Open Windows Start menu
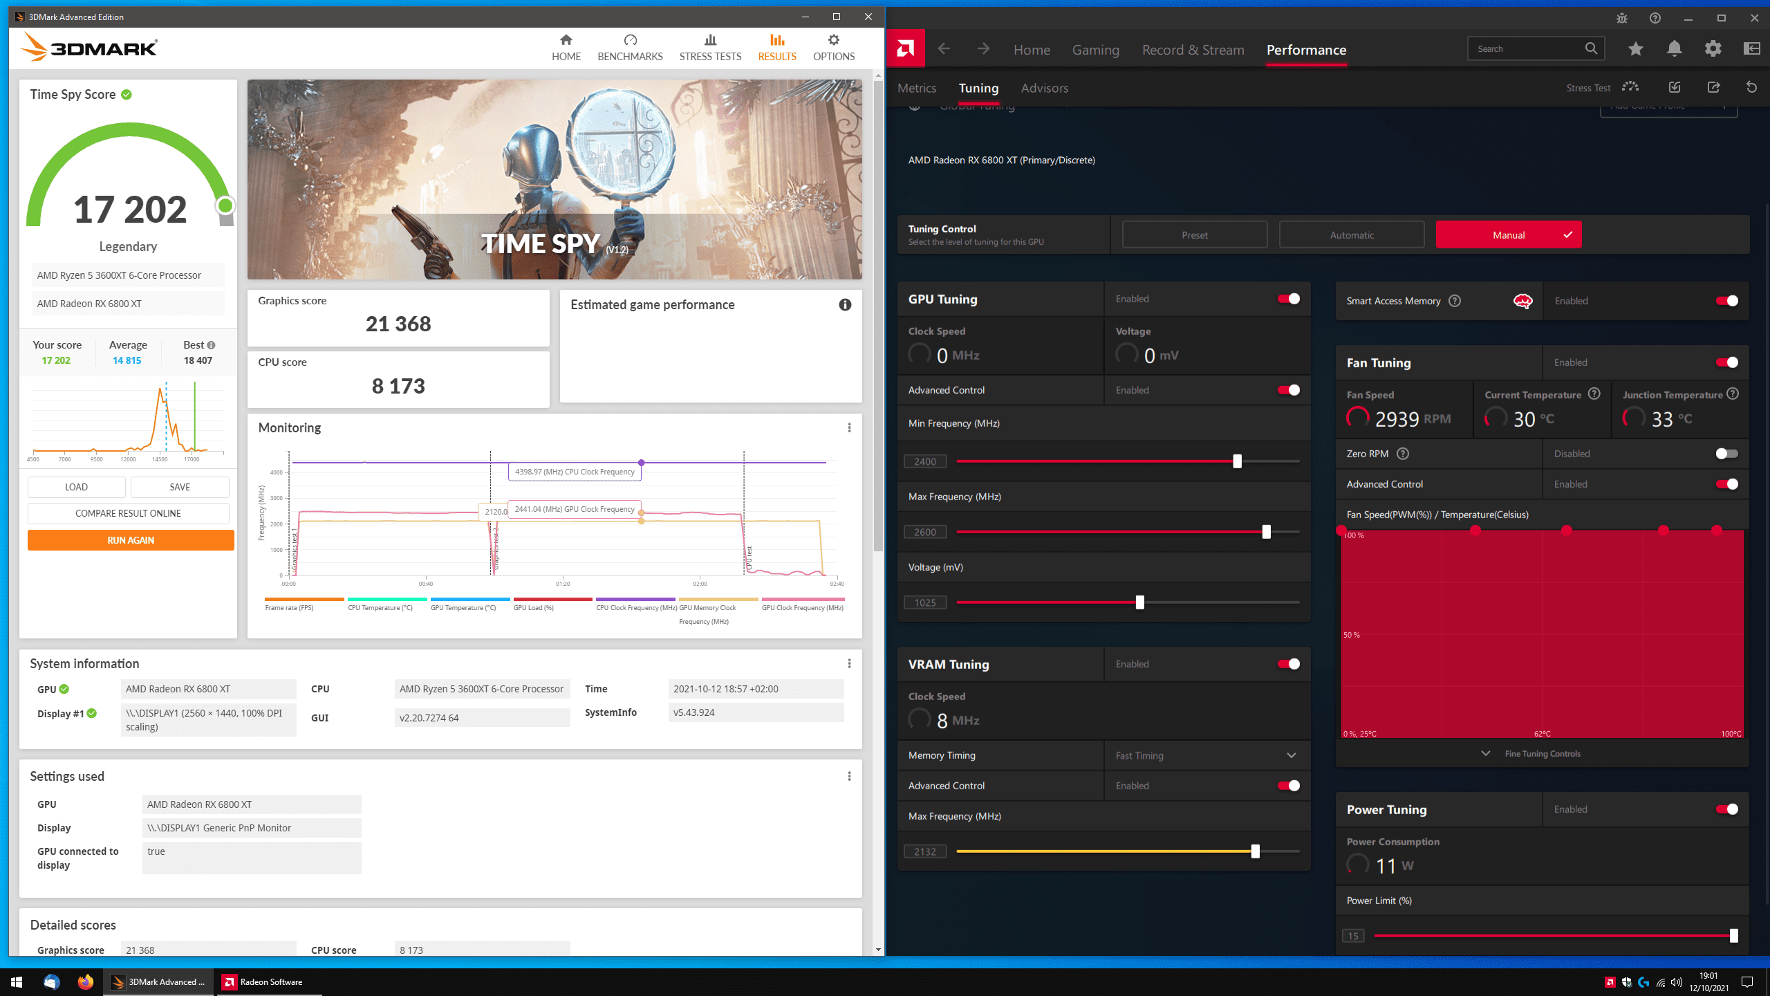This screenshot has height=996, width=1770. point(17,982)
